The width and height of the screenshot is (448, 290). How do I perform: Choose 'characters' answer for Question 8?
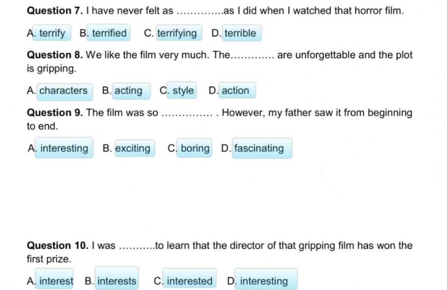(x=65, y=92)
